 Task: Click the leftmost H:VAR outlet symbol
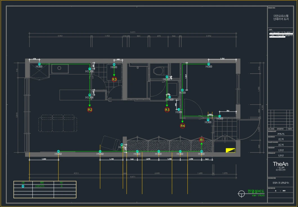pyautogui.click(x=58, y=151)
